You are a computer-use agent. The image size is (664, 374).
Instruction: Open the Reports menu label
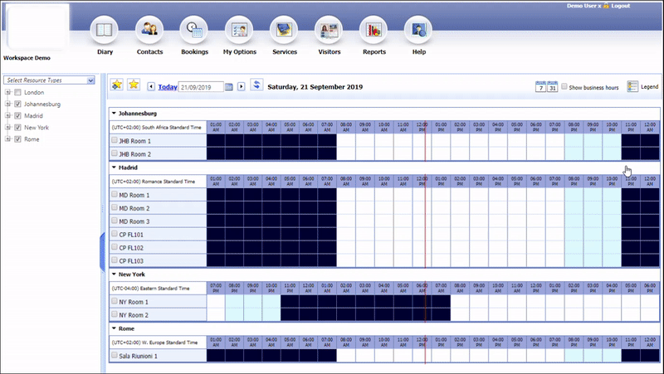click(x=374, y=51)
